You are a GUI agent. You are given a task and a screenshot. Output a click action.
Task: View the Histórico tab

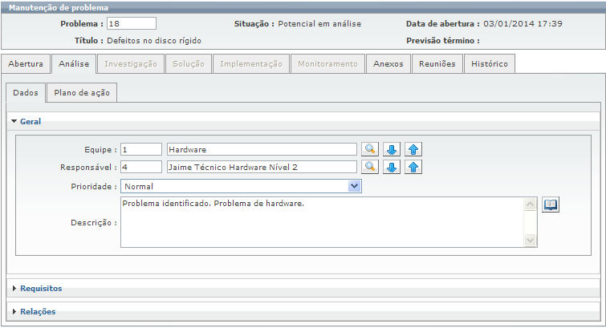[490, 63]
